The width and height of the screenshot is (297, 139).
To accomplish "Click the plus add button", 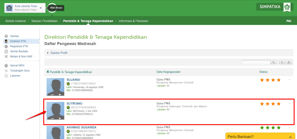I will click(282, 62).
